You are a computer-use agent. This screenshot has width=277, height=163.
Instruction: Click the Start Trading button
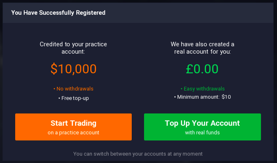[x=73, y=127]
